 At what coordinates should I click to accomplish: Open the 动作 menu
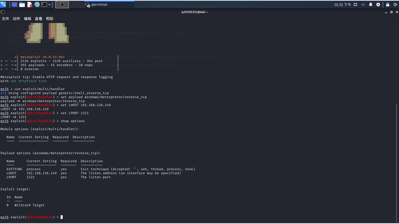point(17,19)
